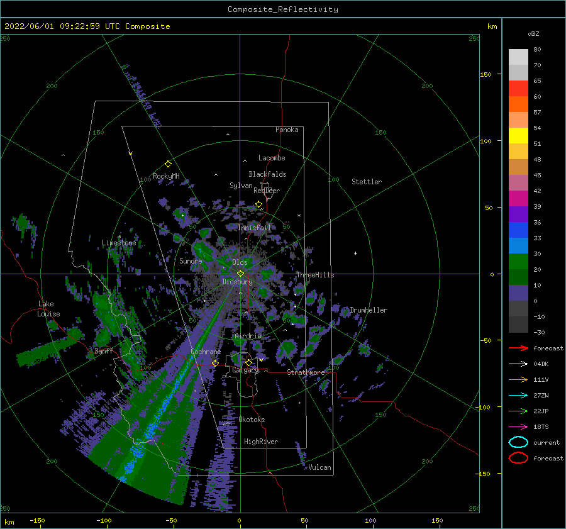The width and height of the screenshot is (566, 529).
Task: Click the white 04DK arrow icon
Action: point(518,364)
